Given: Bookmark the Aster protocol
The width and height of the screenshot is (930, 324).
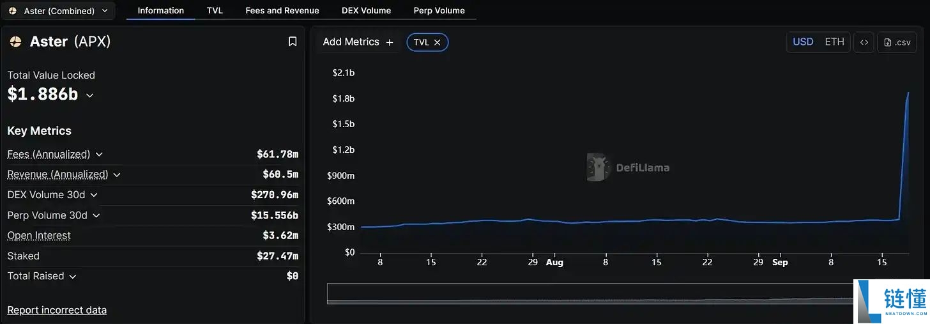Looking at the screenshot, I should tap(293, 42).
